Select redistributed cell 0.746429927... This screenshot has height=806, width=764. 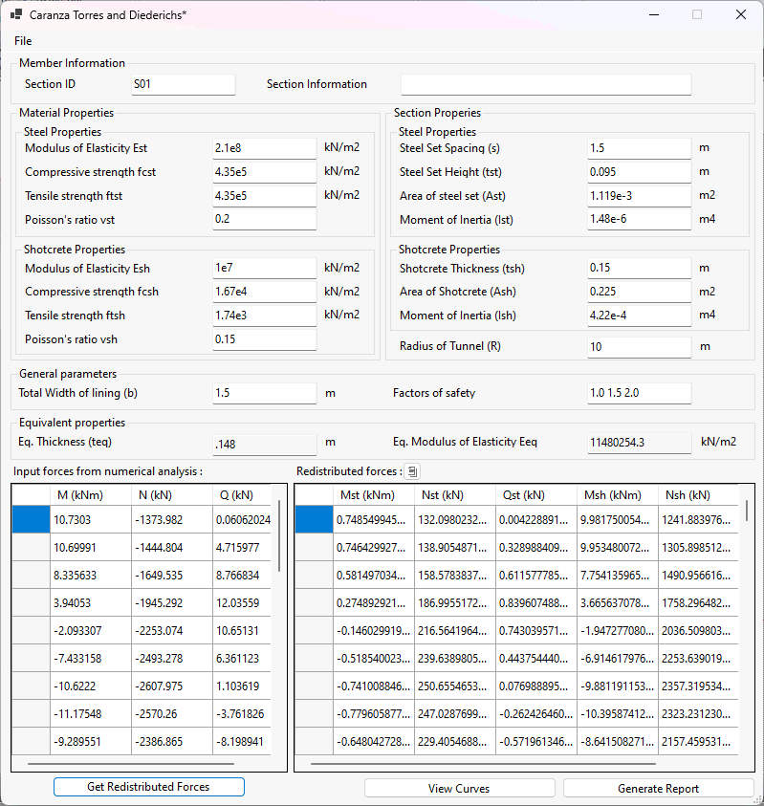(x=373, y=548)
